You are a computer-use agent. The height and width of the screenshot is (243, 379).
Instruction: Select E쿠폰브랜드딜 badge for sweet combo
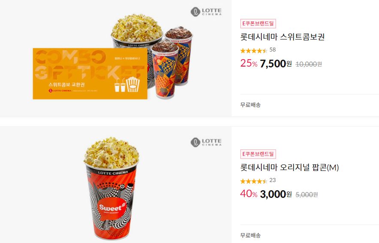[258, 24]
